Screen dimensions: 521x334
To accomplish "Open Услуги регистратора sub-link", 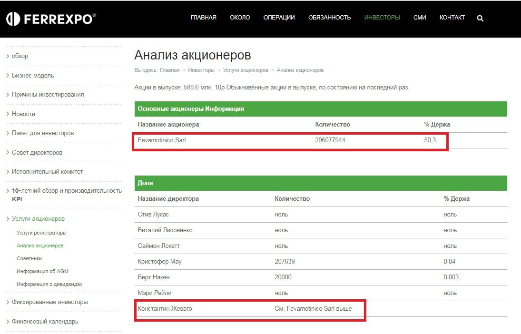I will [x=41, y=233].
